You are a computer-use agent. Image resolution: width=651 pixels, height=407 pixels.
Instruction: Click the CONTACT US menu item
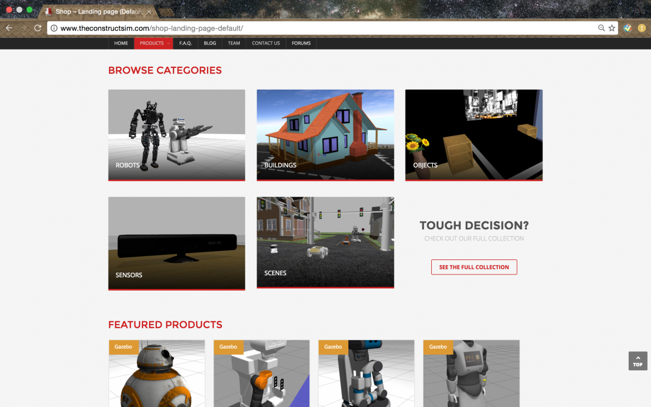265,43
